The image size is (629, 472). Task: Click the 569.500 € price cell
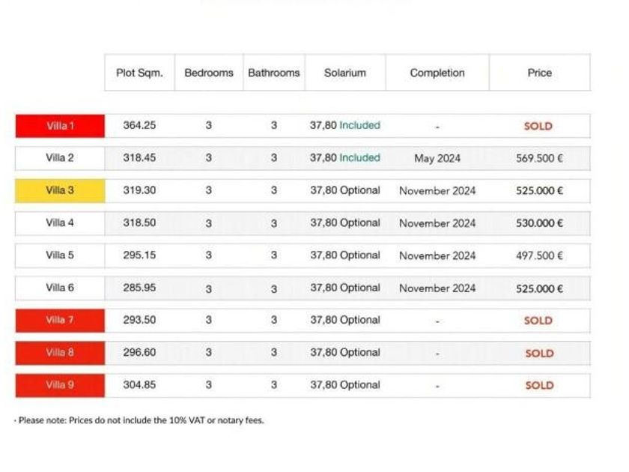point(539,158)
